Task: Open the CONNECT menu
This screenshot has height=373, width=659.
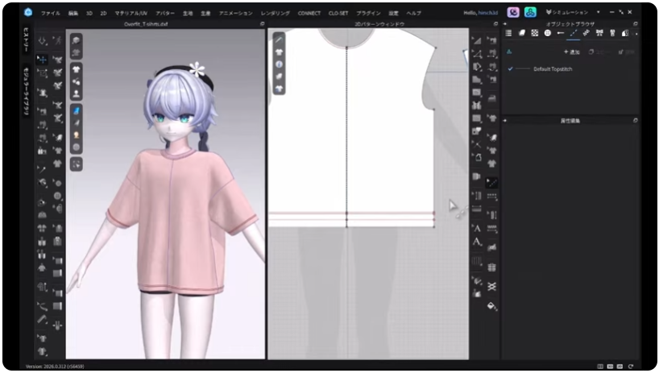Action: click(x=309, y=14)
